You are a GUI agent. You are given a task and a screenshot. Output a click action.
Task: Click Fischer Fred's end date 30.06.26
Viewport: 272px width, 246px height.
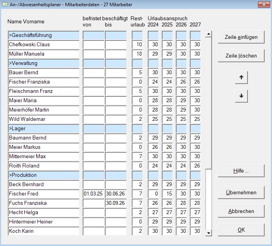click(x=116, y=194)
